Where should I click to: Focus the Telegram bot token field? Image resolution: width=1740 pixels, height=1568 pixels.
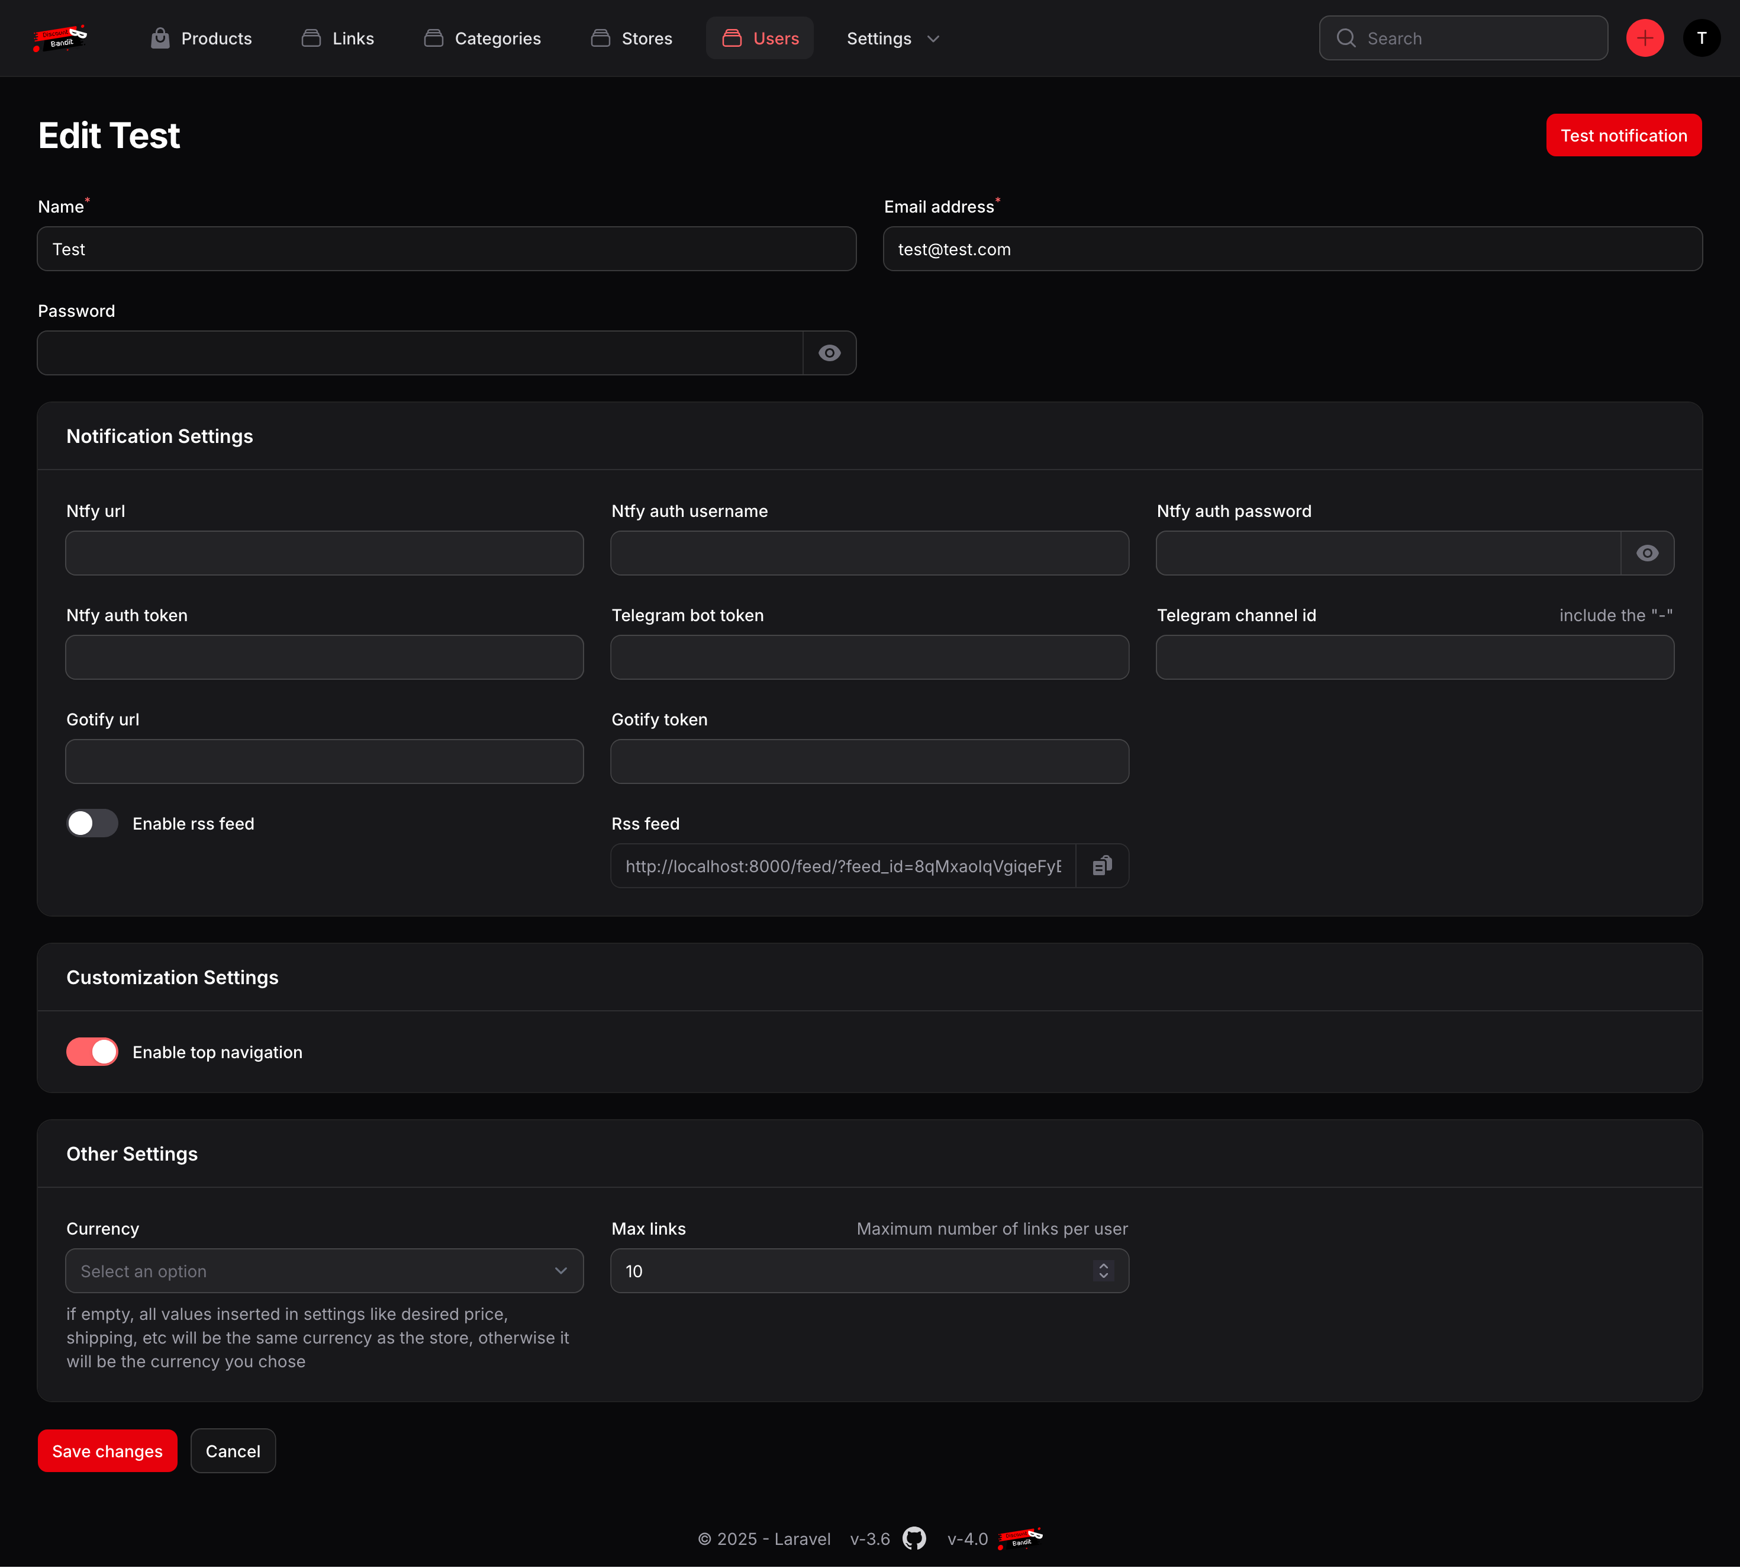[869, 657]
